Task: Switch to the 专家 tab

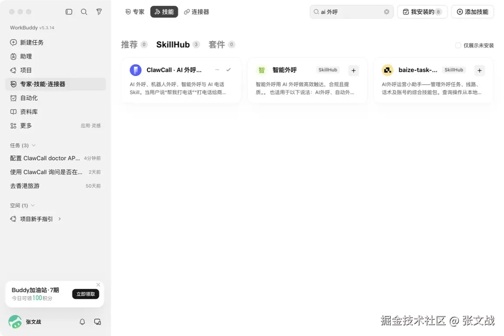Action: [135, 12]
